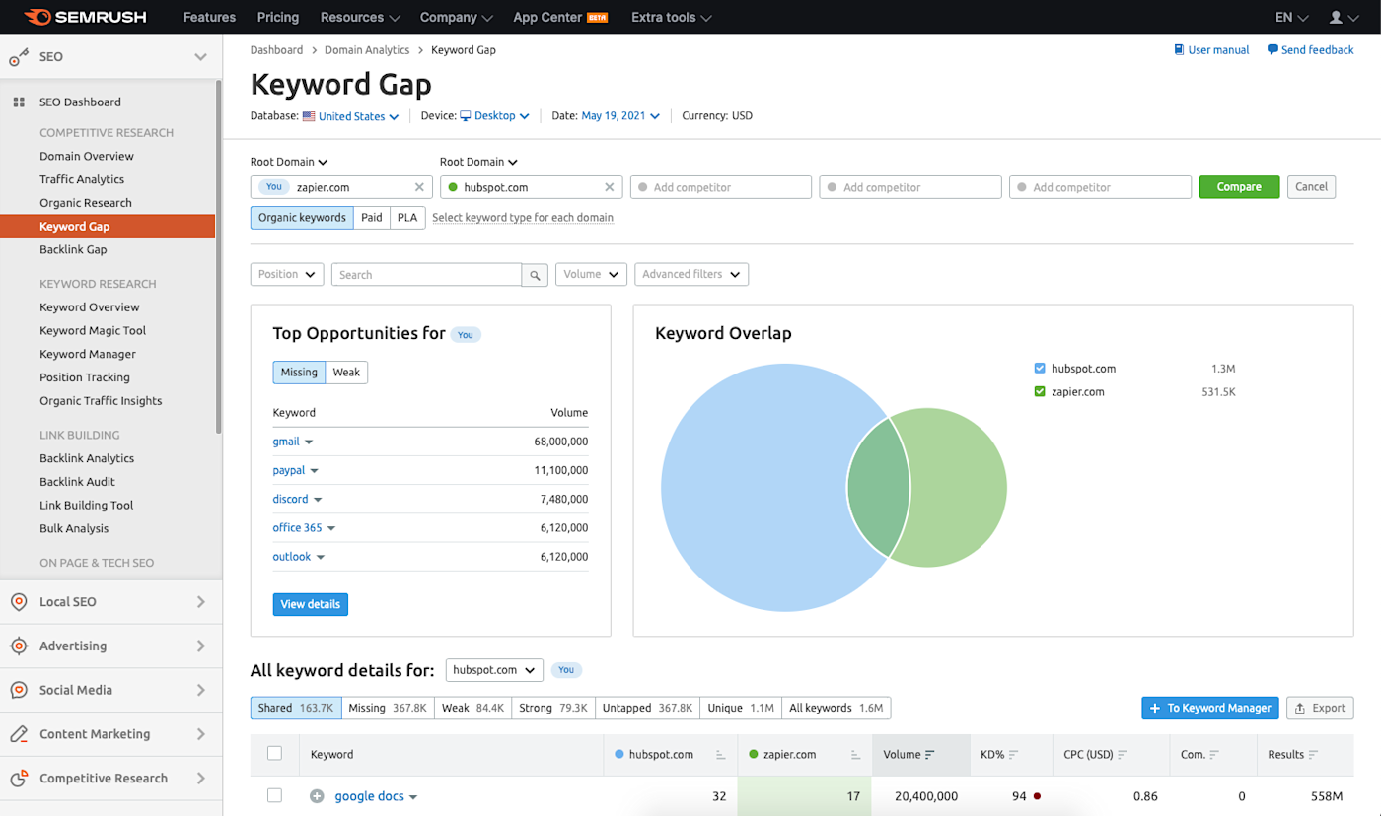Uncheck zapier.com in Keyword Overlap legend

pos(1040,392)
